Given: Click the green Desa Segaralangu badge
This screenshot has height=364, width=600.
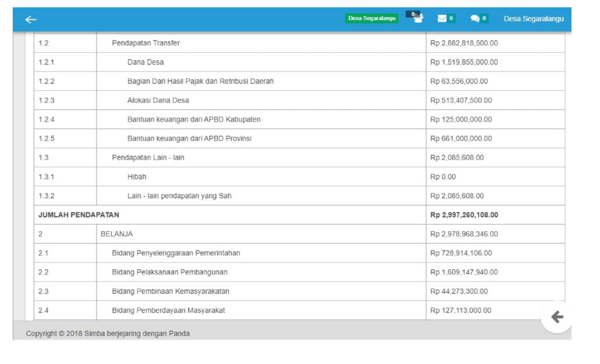Looking at the screenshot, I should [371, 19].
